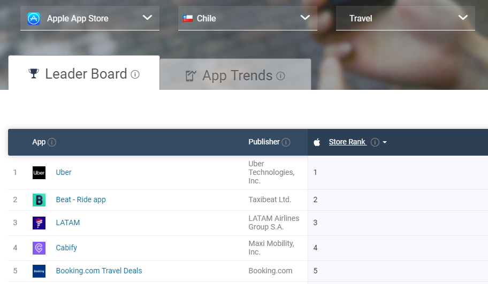488x284 pixels.
Task: Open Booking.com Travel Deals link
Action: [x=99, y=271]
